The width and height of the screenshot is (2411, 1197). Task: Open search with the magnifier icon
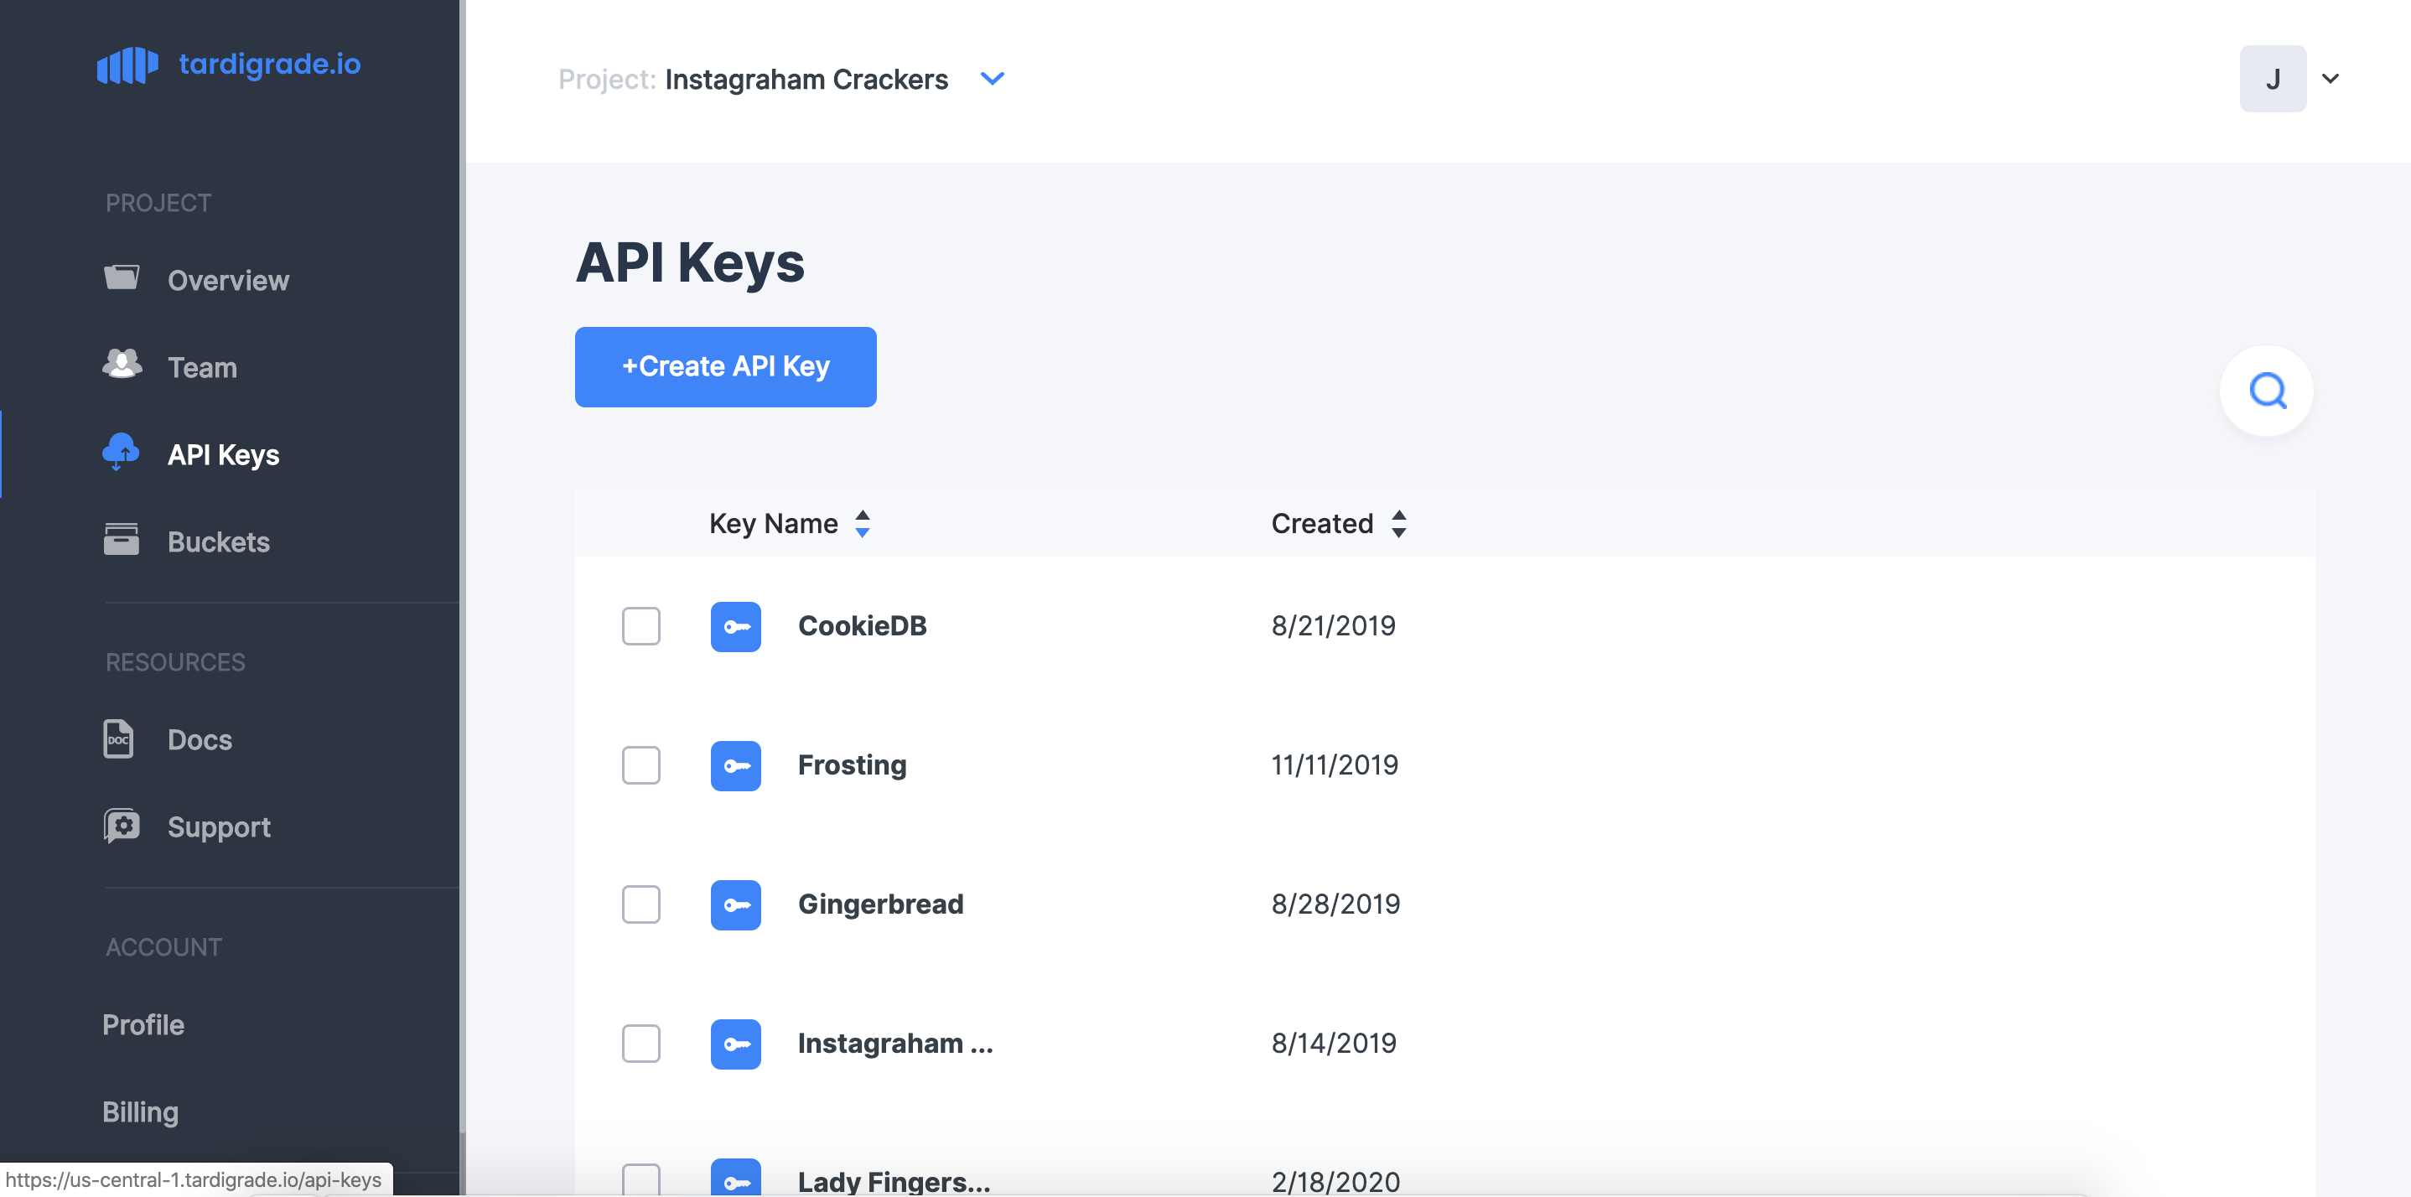(2266, 391)
